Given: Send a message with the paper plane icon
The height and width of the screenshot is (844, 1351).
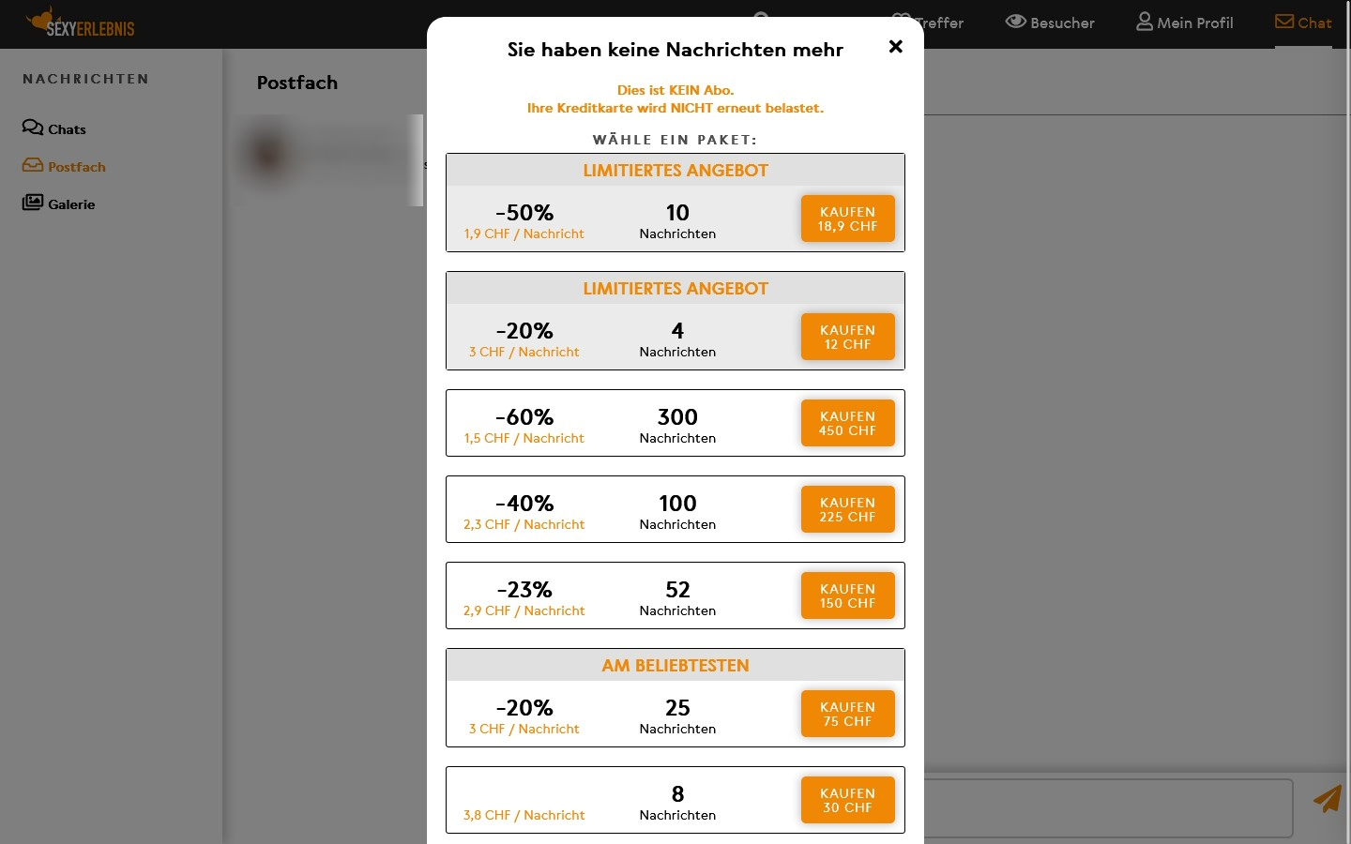Looking at the screenshot, I should click(x=1327, y=799).
